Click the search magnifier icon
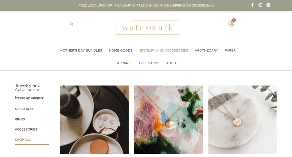The image size is (292, 157). [72, 24]
